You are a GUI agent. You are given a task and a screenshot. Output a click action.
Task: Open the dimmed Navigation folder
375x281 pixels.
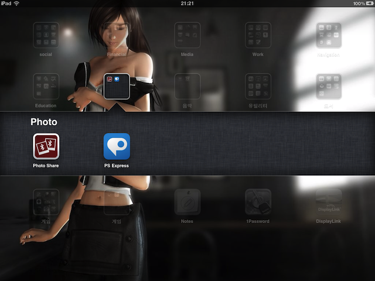tap(329, 35)
